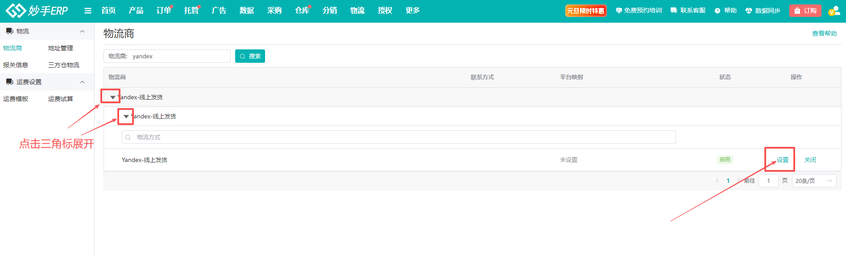Click the 启用 status tag
The width and height of the screenshot is (846, 255).
[725, 160]
